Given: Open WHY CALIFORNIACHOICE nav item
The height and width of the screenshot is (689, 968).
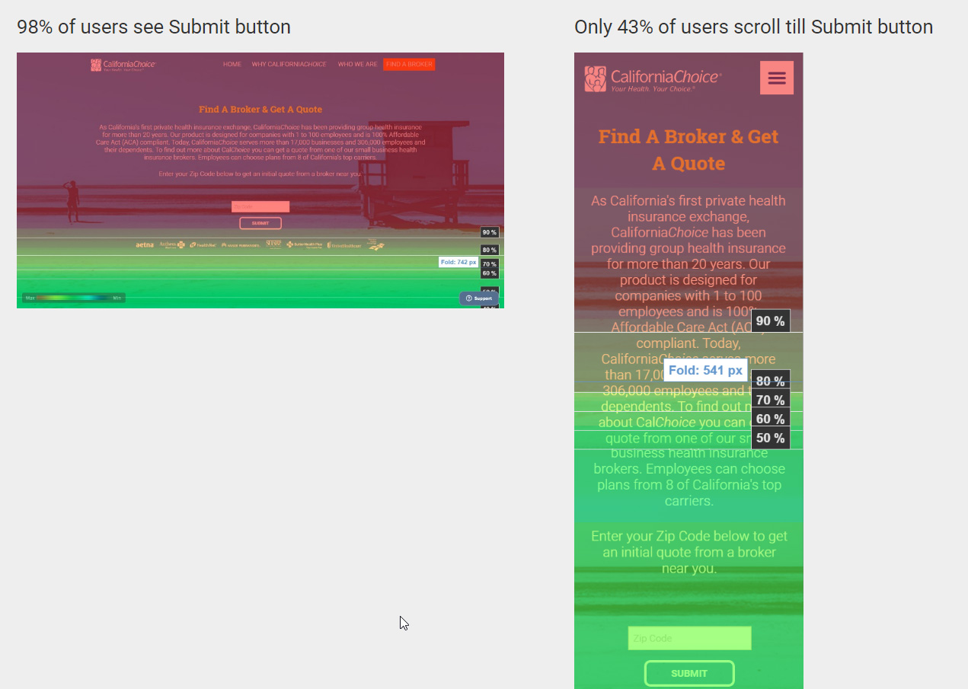Looking at the screenshot, I should 289,65.
